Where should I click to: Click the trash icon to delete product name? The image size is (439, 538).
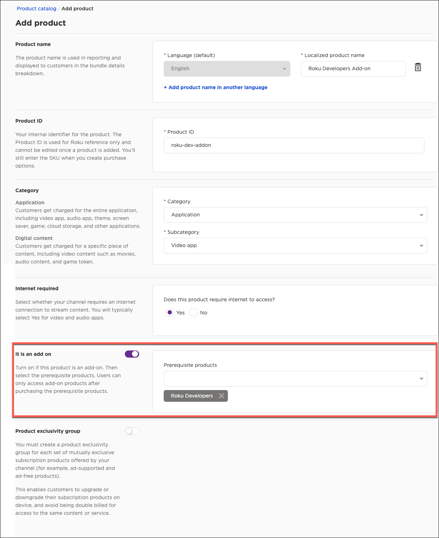coord(418,67)
